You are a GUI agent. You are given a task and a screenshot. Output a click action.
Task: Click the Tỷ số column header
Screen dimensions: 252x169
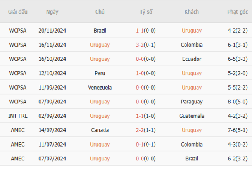(146, 12)
